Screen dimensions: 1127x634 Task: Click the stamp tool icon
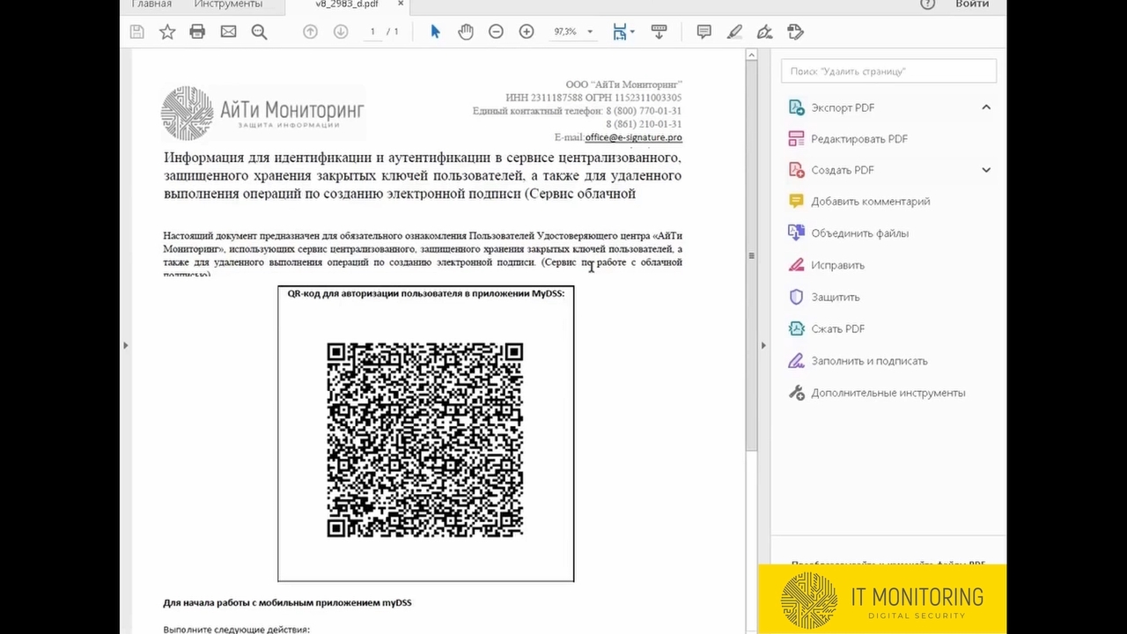pos(795,32)
